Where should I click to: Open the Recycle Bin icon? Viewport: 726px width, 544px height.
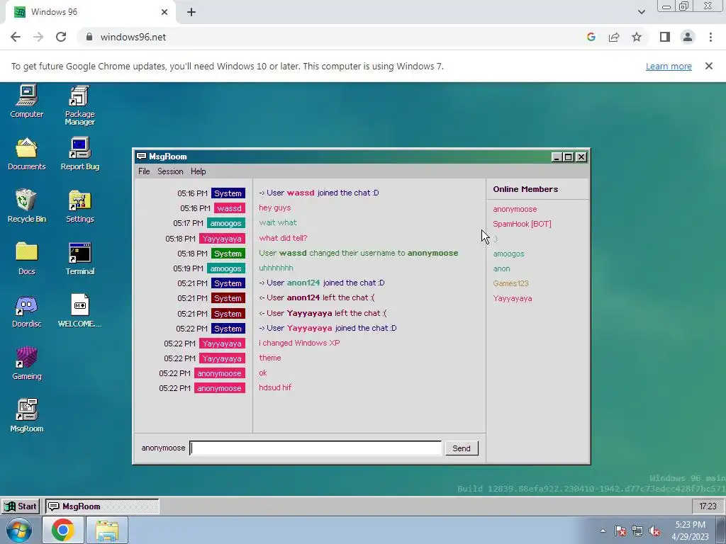point(26,206)
